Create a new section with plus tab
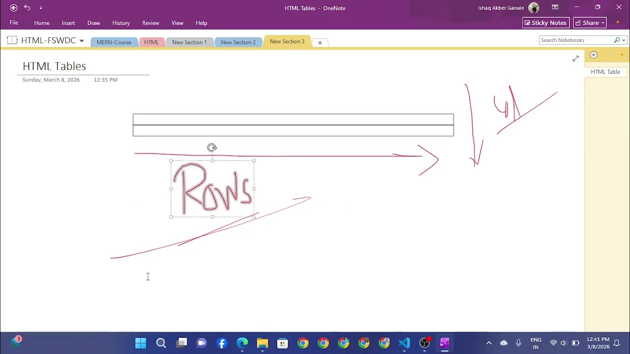This screenshot has height=354, width=630. pyautogui.click(x=320, y=43)
